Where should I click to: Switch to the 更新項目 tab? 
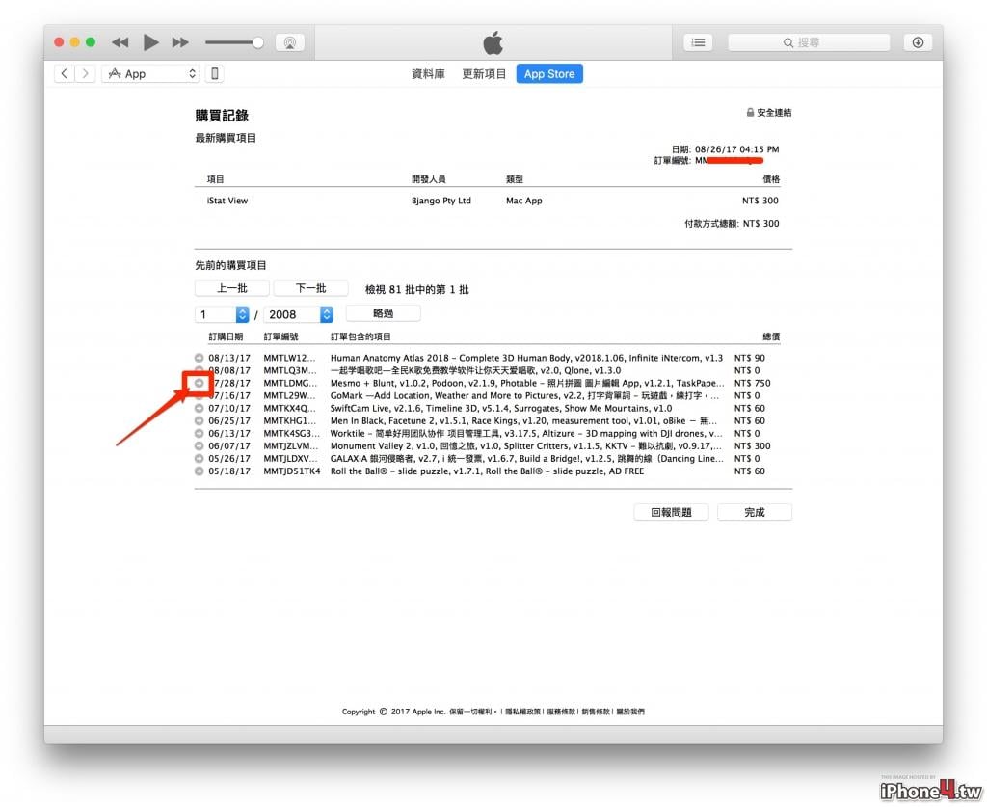point(484,73)
